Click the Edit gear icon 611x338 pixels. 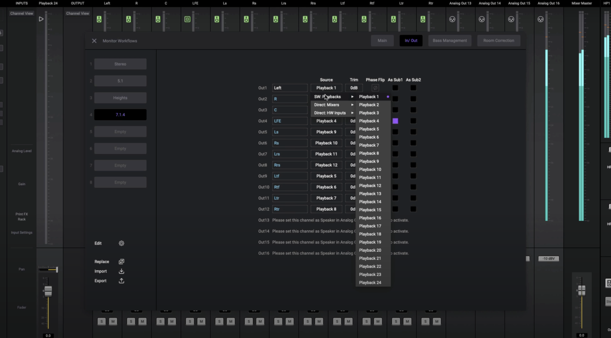[121, 243]
